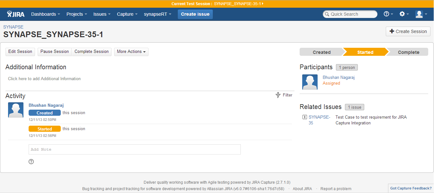Expand the synapseRT menu
Viewport: 434px width, 193px height.
pos(158,14)
